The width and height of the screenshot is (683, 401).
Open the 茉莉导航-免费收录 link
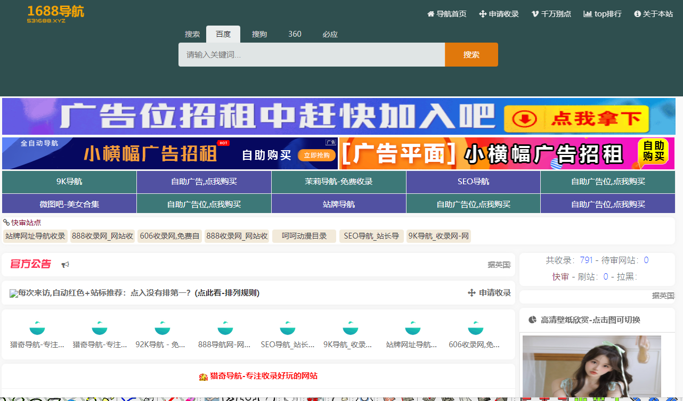tap(338, 182)
